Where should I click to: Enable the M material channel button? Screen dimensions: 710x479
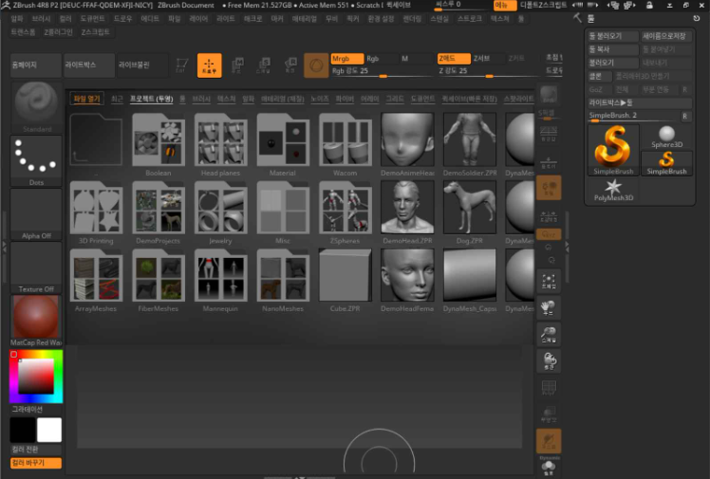coord(415,59)
